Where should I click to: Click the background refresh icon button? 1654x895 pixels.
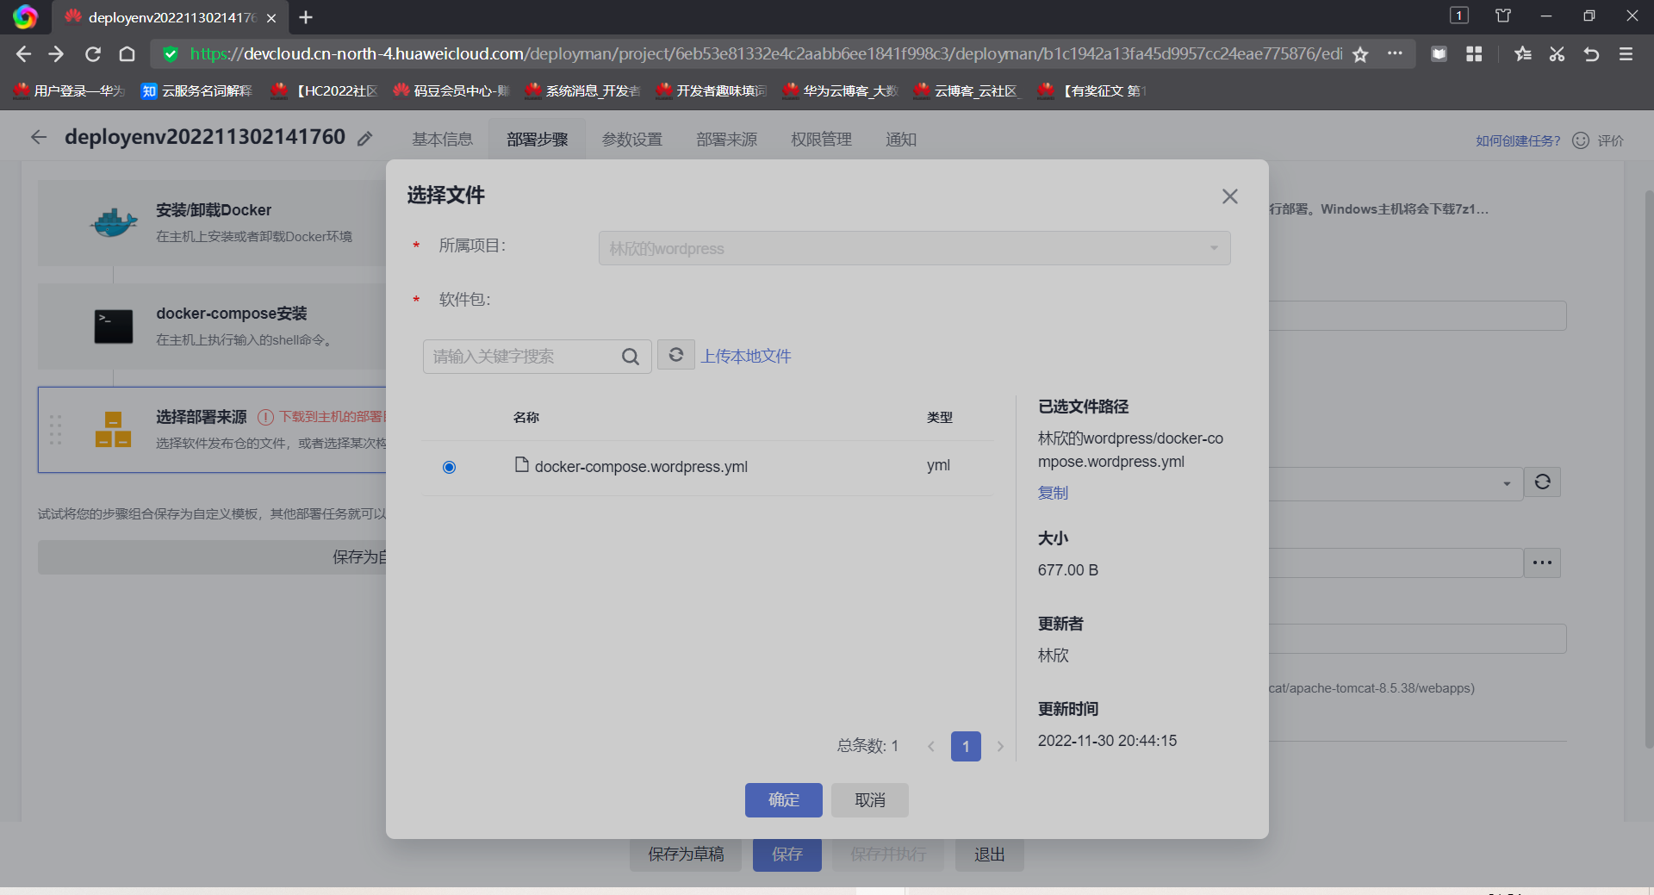coord(1543,482)
